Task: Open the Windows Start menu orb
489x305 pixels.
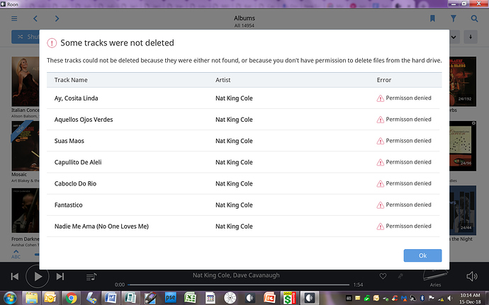Action: coord(11,298)
